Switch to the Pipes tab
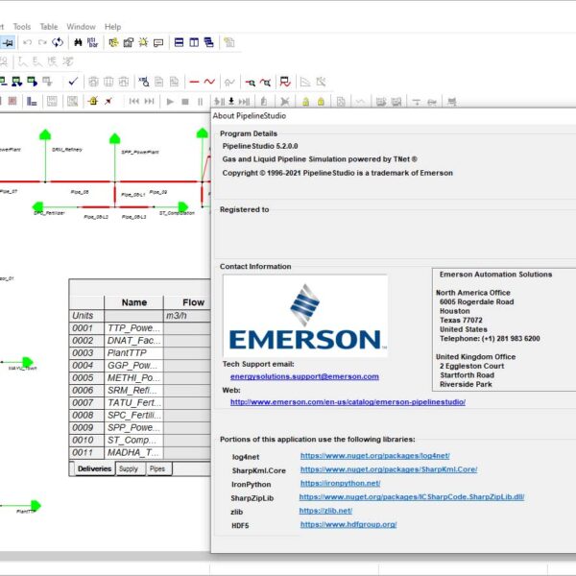 point(157,468)
